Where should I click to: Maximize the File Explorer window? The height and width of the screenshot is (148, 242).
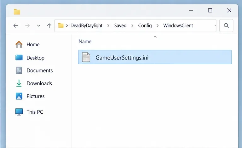tap(210, 10)
